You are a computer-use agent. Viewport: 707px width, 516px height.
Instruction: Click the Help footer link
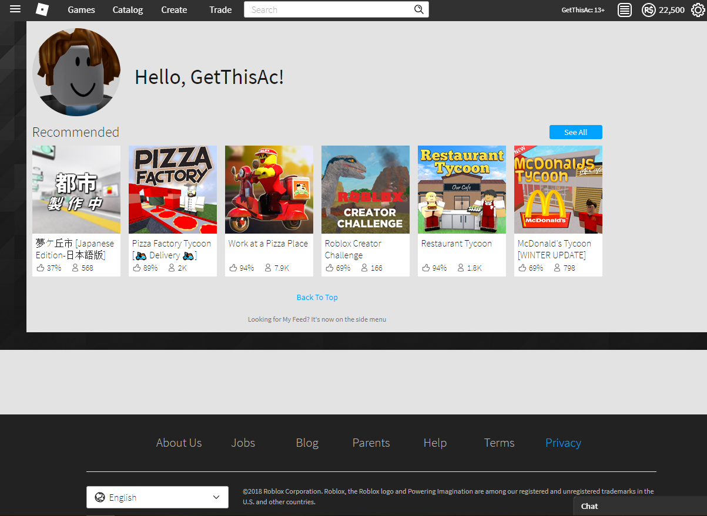coord(435,443)
